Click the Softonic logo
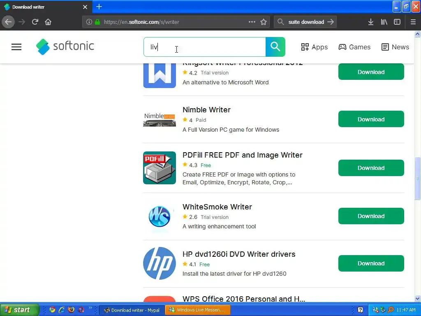The height and width of the screenshot is (316, 421). coord(65,46)
